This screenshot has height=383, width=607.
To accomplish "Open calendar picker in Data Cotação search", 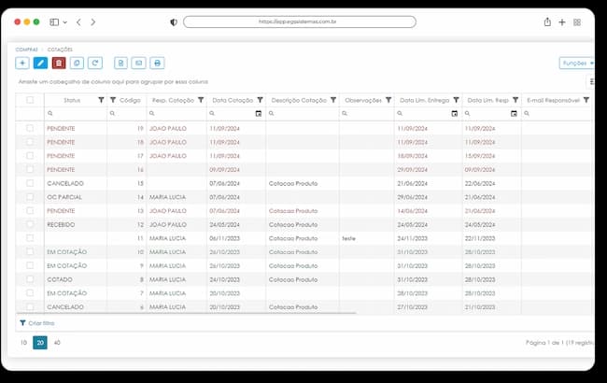I will click(x=259, y=113).
